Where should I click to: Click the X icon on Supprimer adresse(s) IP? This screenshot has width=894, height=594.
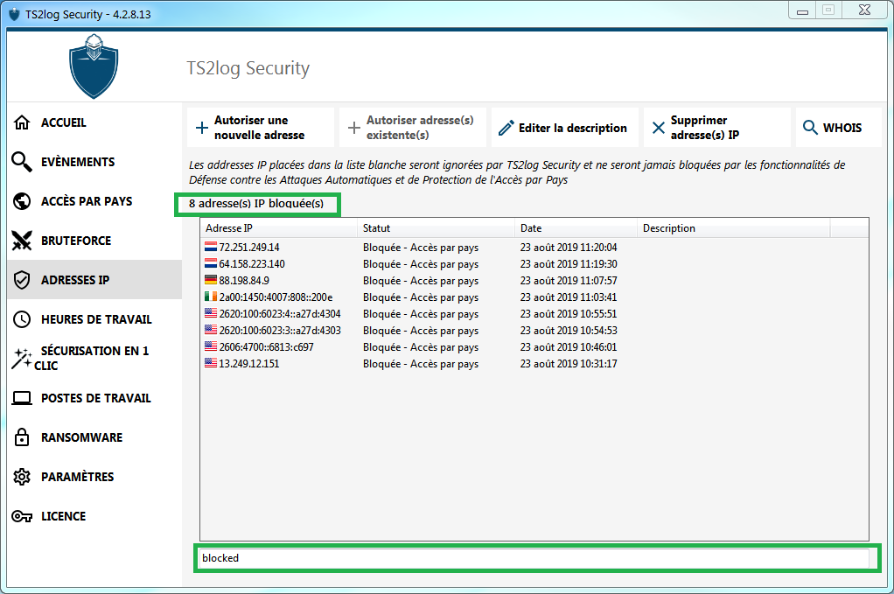pyautogui.click(x=659, y=128)
